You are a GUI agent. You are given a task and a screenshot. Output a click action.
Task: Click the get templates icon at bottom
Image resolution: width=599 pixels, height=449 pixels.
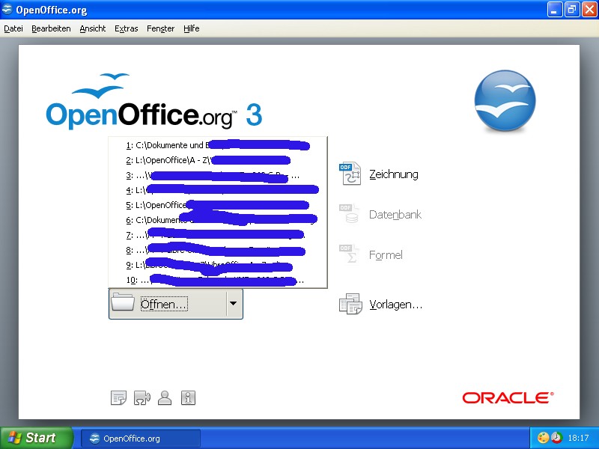118,398
